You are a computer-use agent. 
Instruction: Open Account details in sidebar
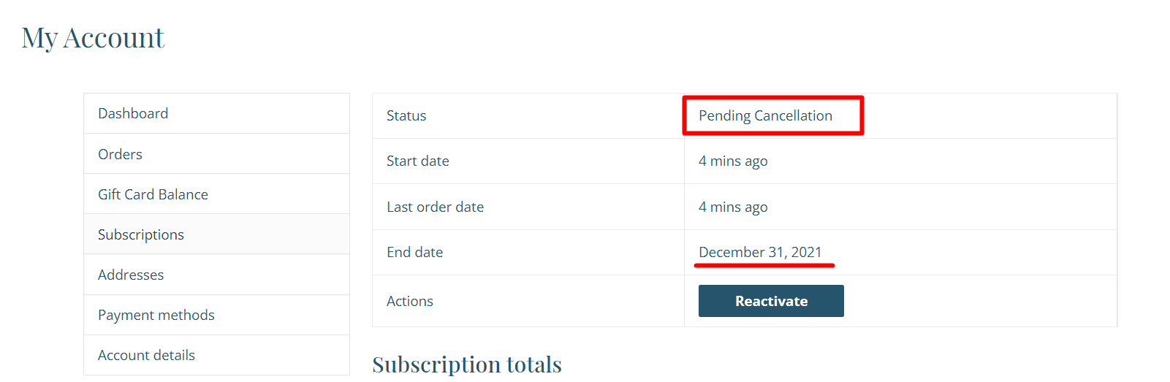146,355
